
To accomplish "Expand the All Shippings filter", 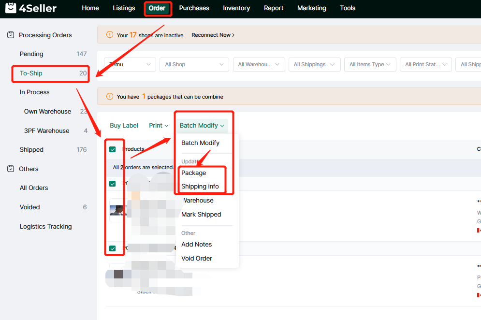I will [314, 64].
